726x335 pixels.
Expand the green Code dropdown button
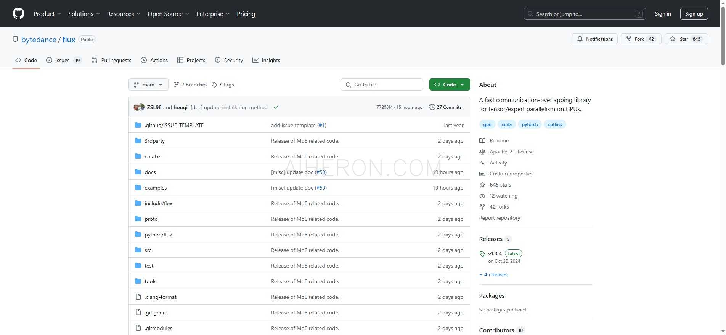(450, 85)
